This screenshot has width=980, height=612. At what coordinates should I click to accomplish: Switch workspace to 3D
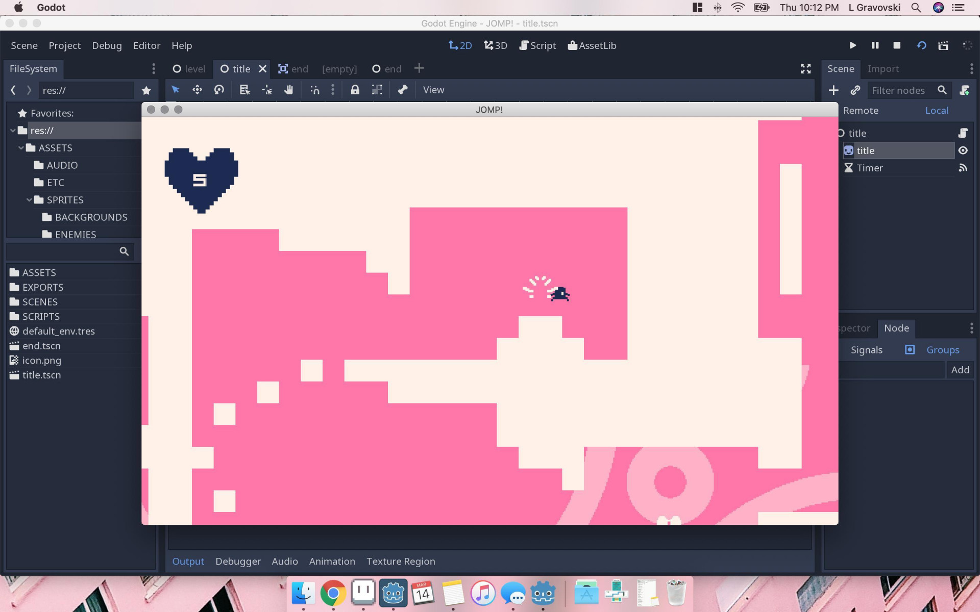tap(495, 45)
